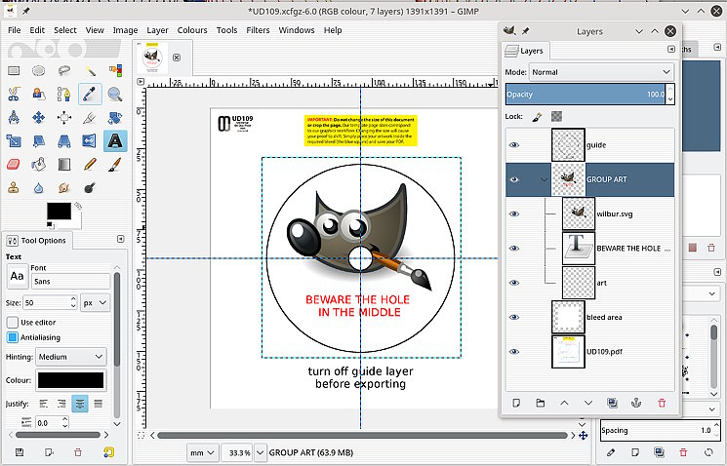Select the Zoom magnifier tool
Viewport: 727px width, 466px height.
tap(115, 94)
